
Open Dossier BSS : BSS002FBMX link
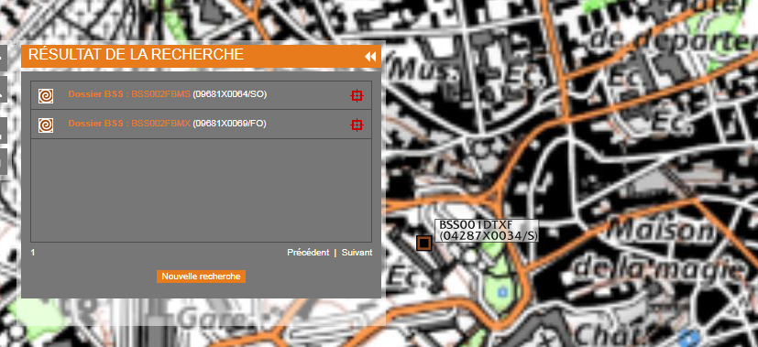pos(129,124)
